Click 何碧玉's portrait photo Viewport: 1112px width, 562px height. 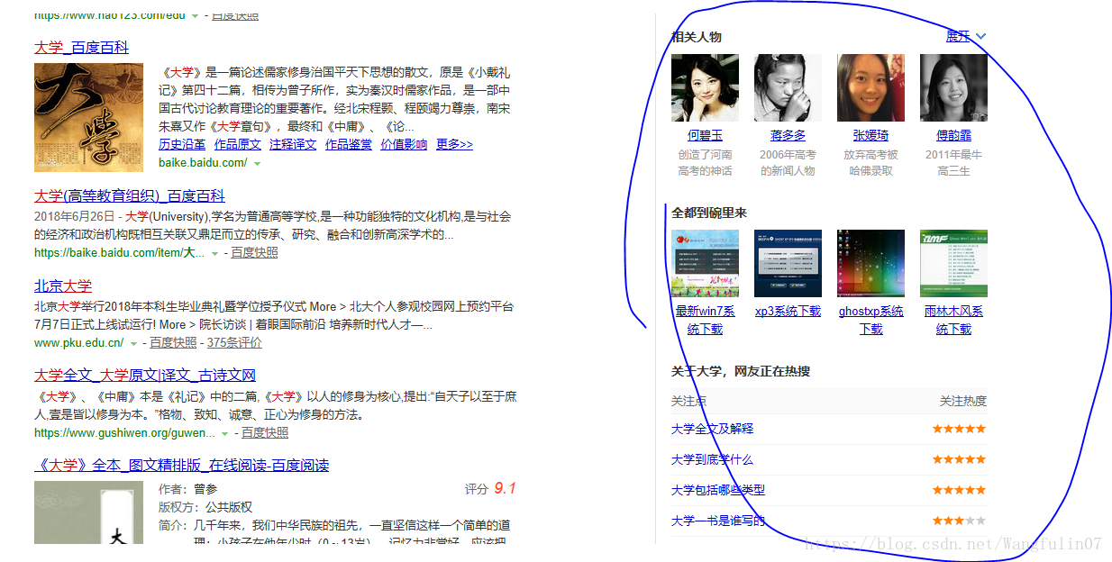coord(705,87)
